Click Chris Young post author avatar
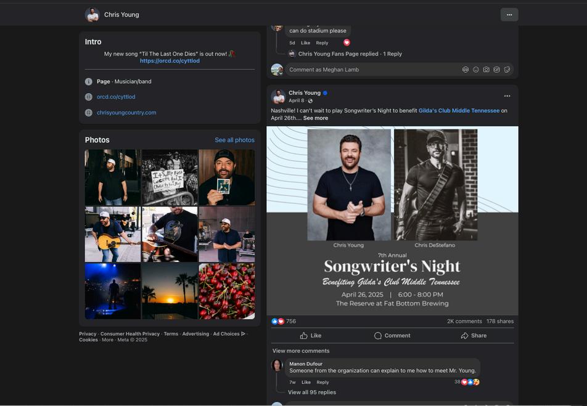The height and width of the screenshot is (406, 587). click(278, 97)
